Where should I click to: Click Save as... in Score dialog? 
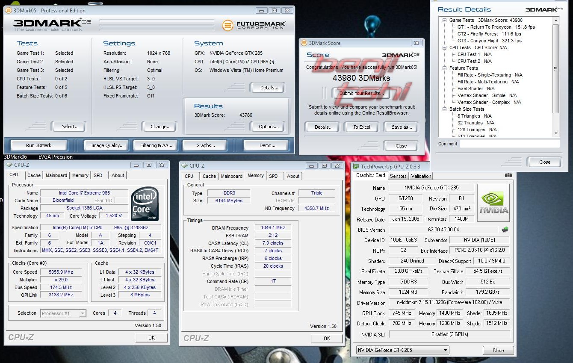[x=402, y=127]
